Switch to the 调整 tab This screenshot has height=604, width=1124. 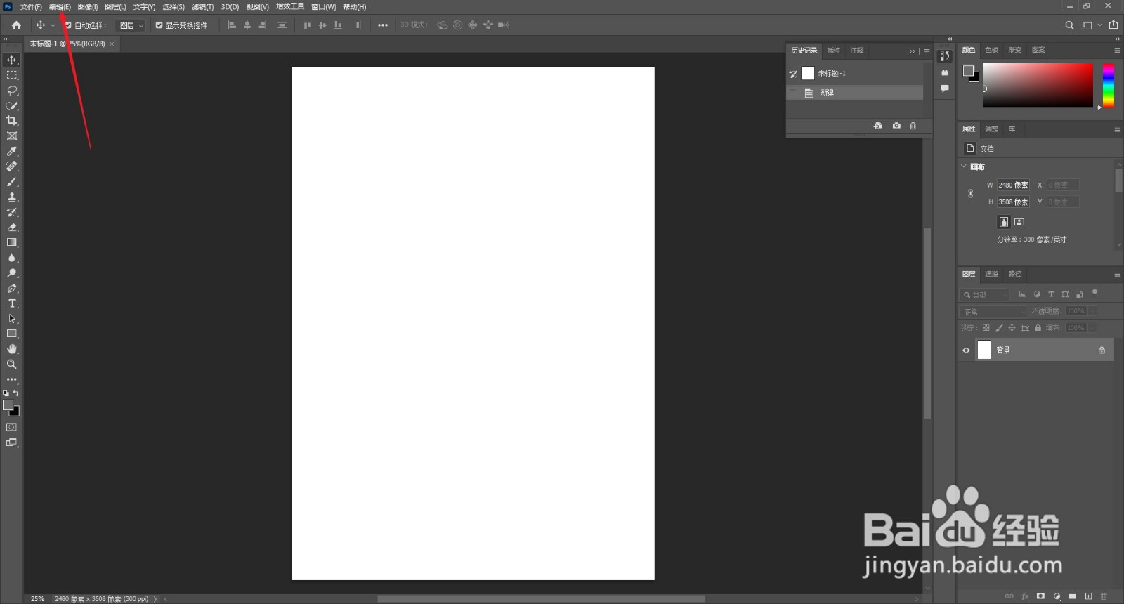coord(991,129)
